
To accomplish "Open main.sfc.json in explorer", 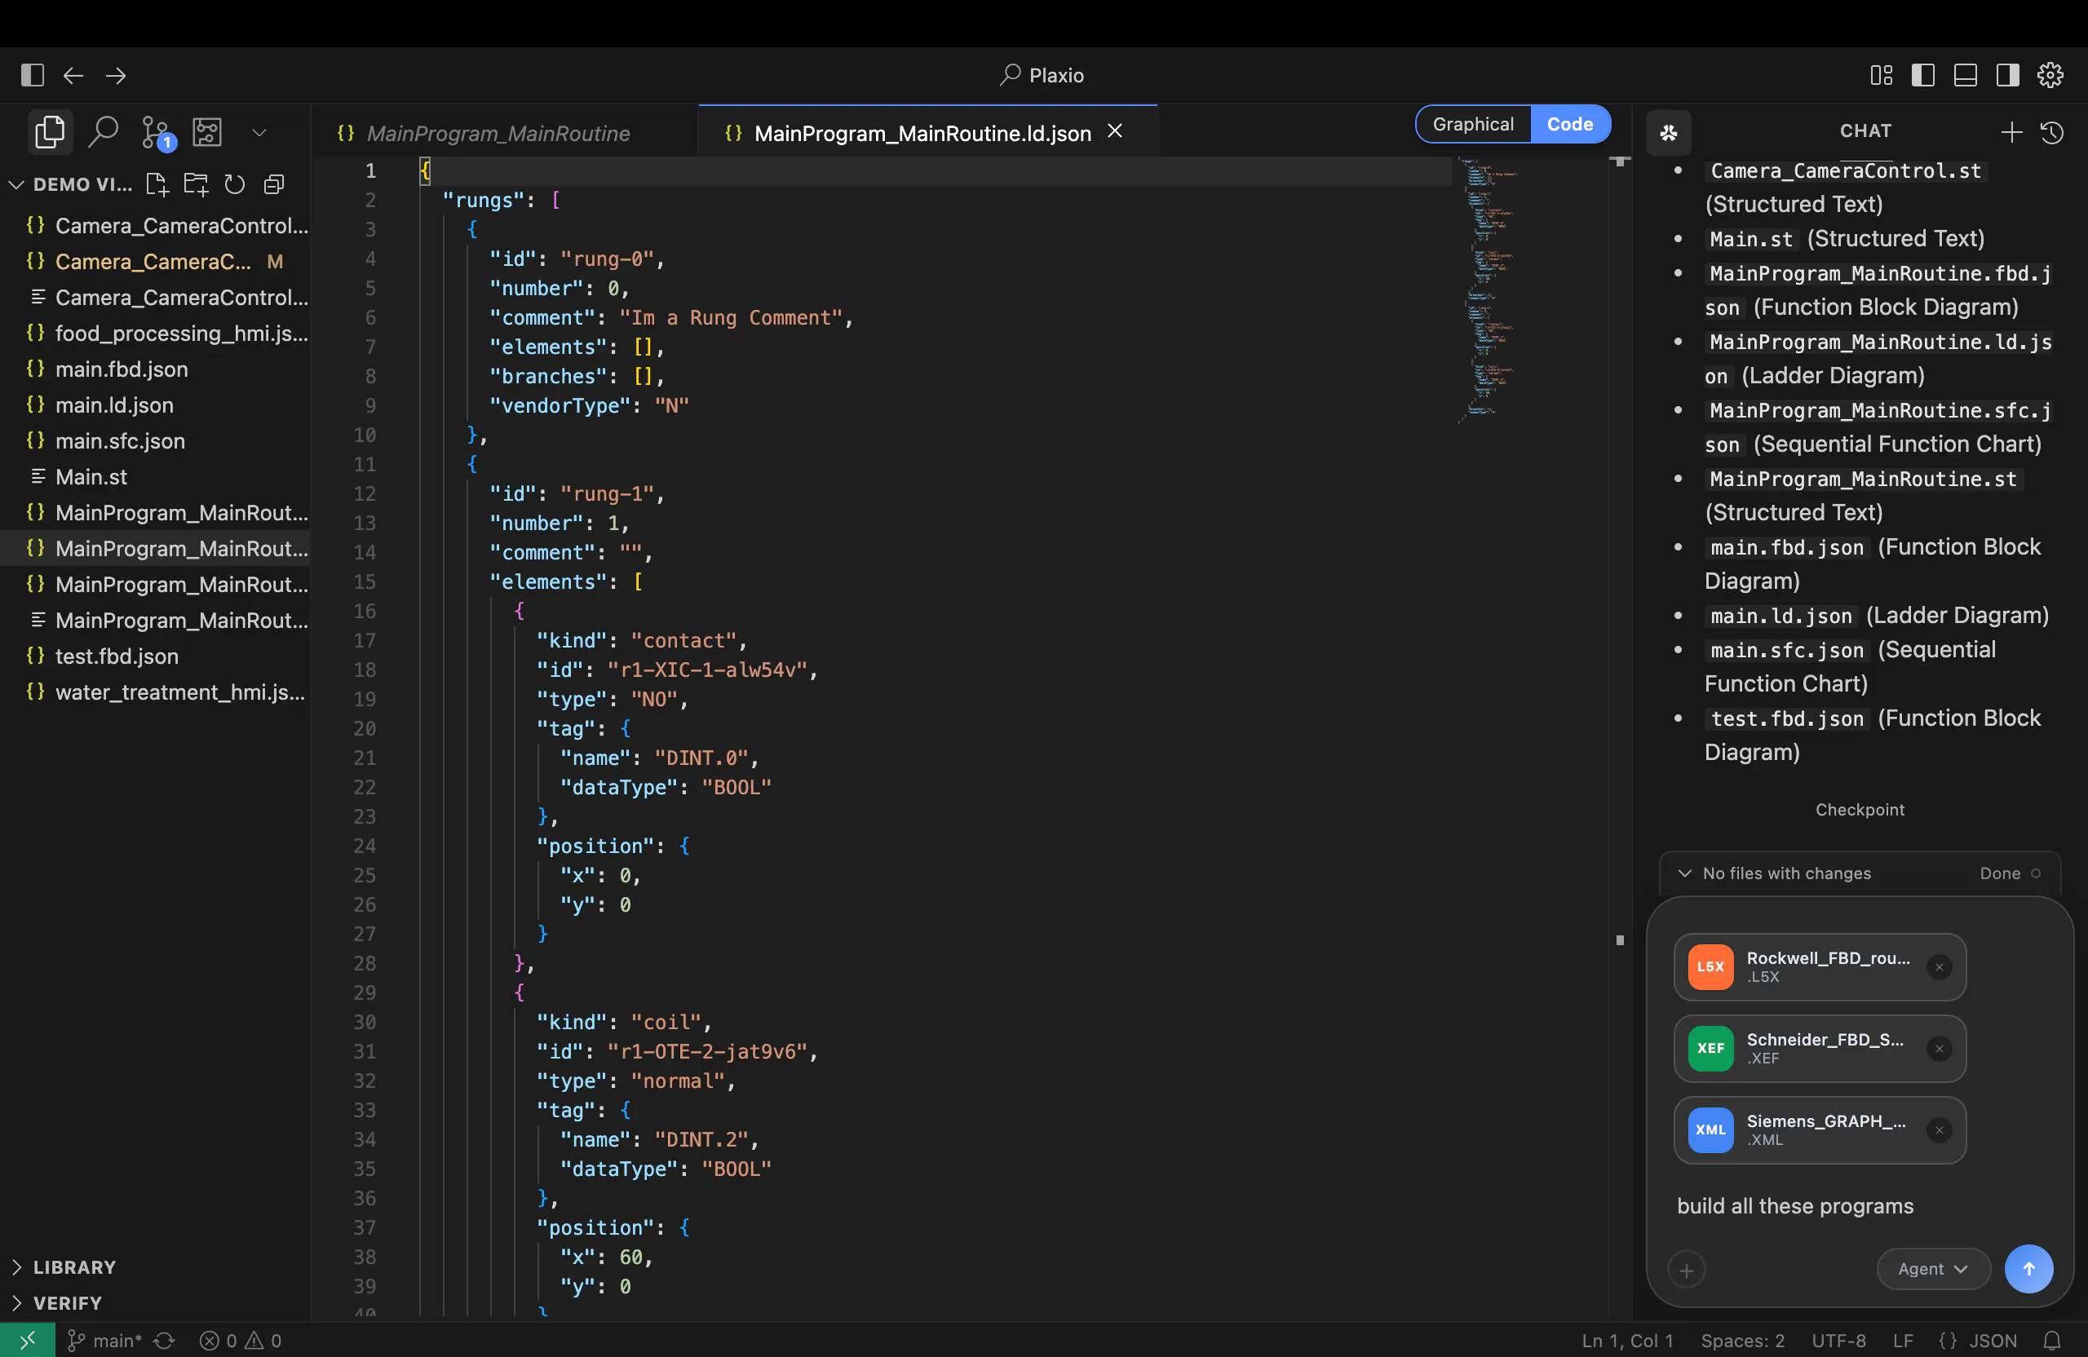I will tap(154, 441).
